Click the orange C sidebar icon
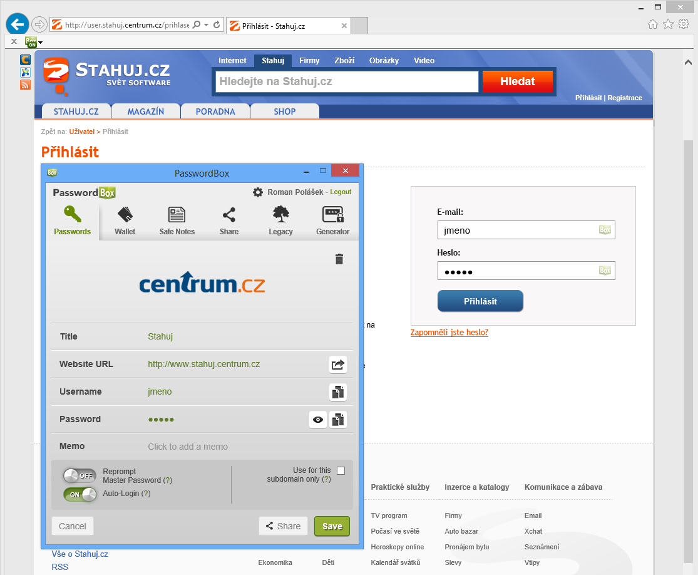Viewport: 698px width, 575px height. point(26,60)
